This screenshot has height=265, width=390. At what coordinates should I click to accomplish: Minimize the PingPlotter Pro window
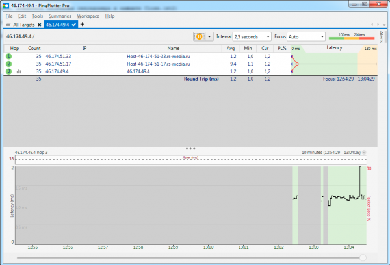point(354,5)
